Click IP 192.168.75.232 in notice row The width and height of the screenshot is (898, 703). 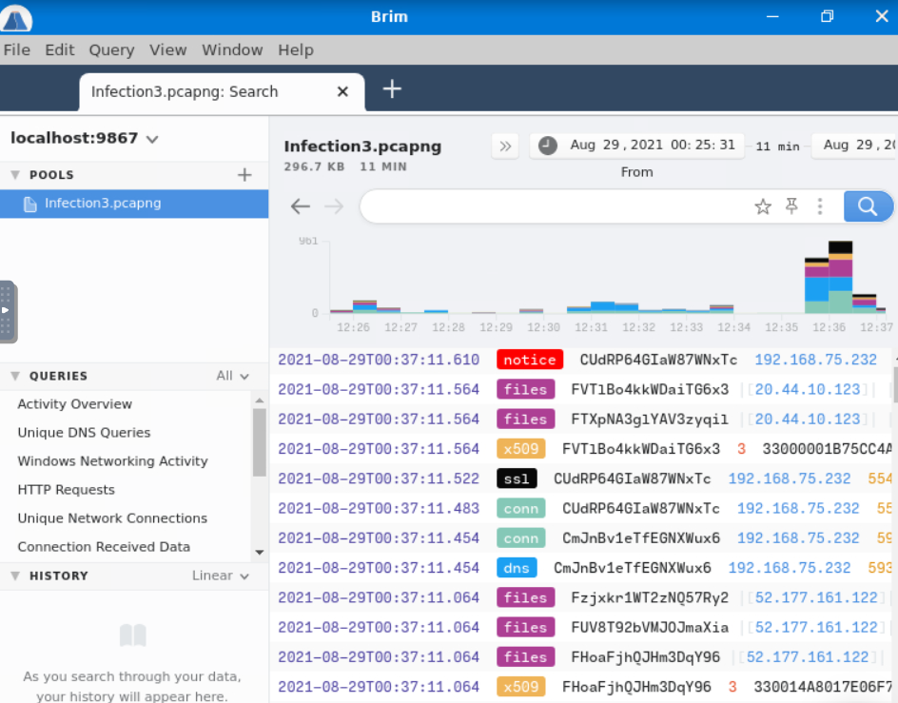click(815, 360)
